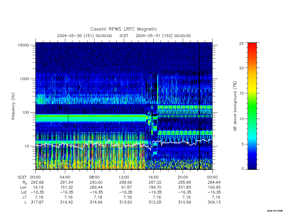
Task: Select the 1000 Hz frequency axis label
Action: pos(24,79)
